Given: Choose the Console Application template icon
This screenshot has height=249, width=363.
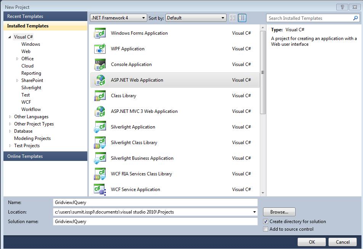Looking at the screenshot, I should (100, 65).
